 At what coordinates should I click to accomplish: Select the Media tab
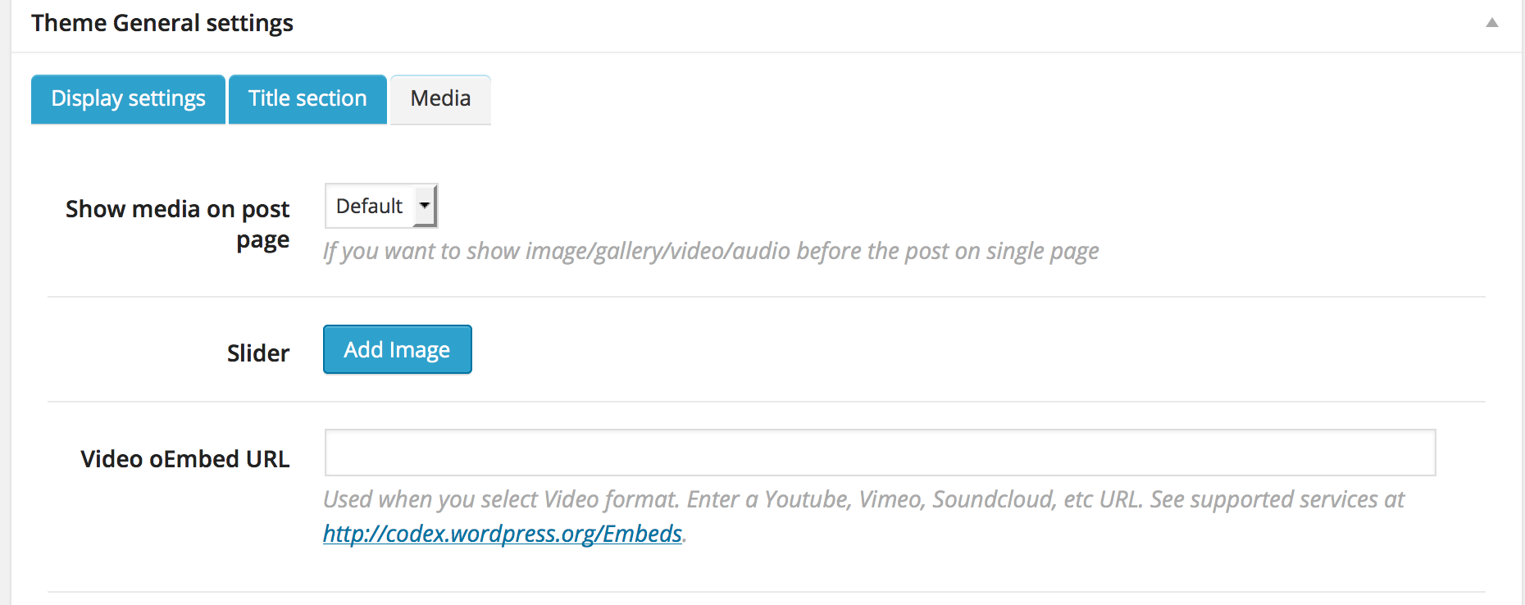(440, 99)
